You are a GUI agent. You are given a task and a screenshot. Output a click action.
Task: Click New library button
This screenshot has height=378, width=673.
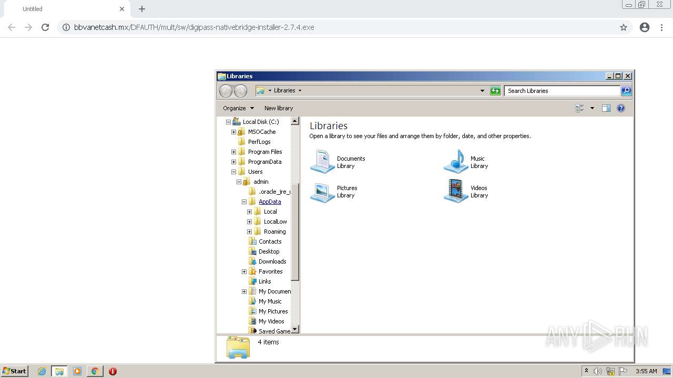coord(279,108)
